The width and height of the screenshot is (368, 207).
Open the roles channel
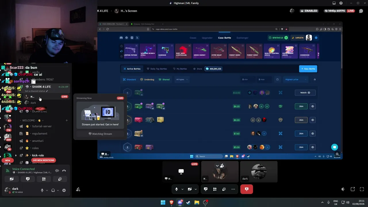pos(35,148)
